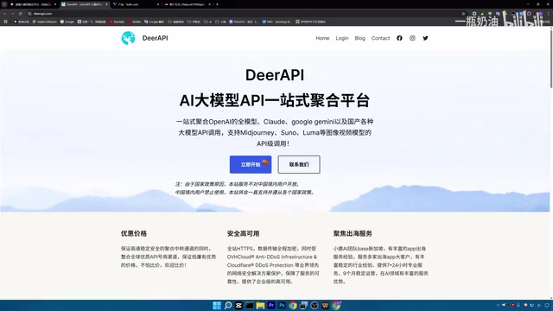Open the Twitter bird icon link
The image size is (553, 311).
click(425, 38)
